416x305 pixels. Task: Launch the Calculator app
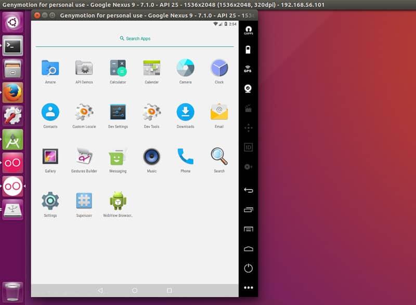pyautogui.click(x=118, y=69)
